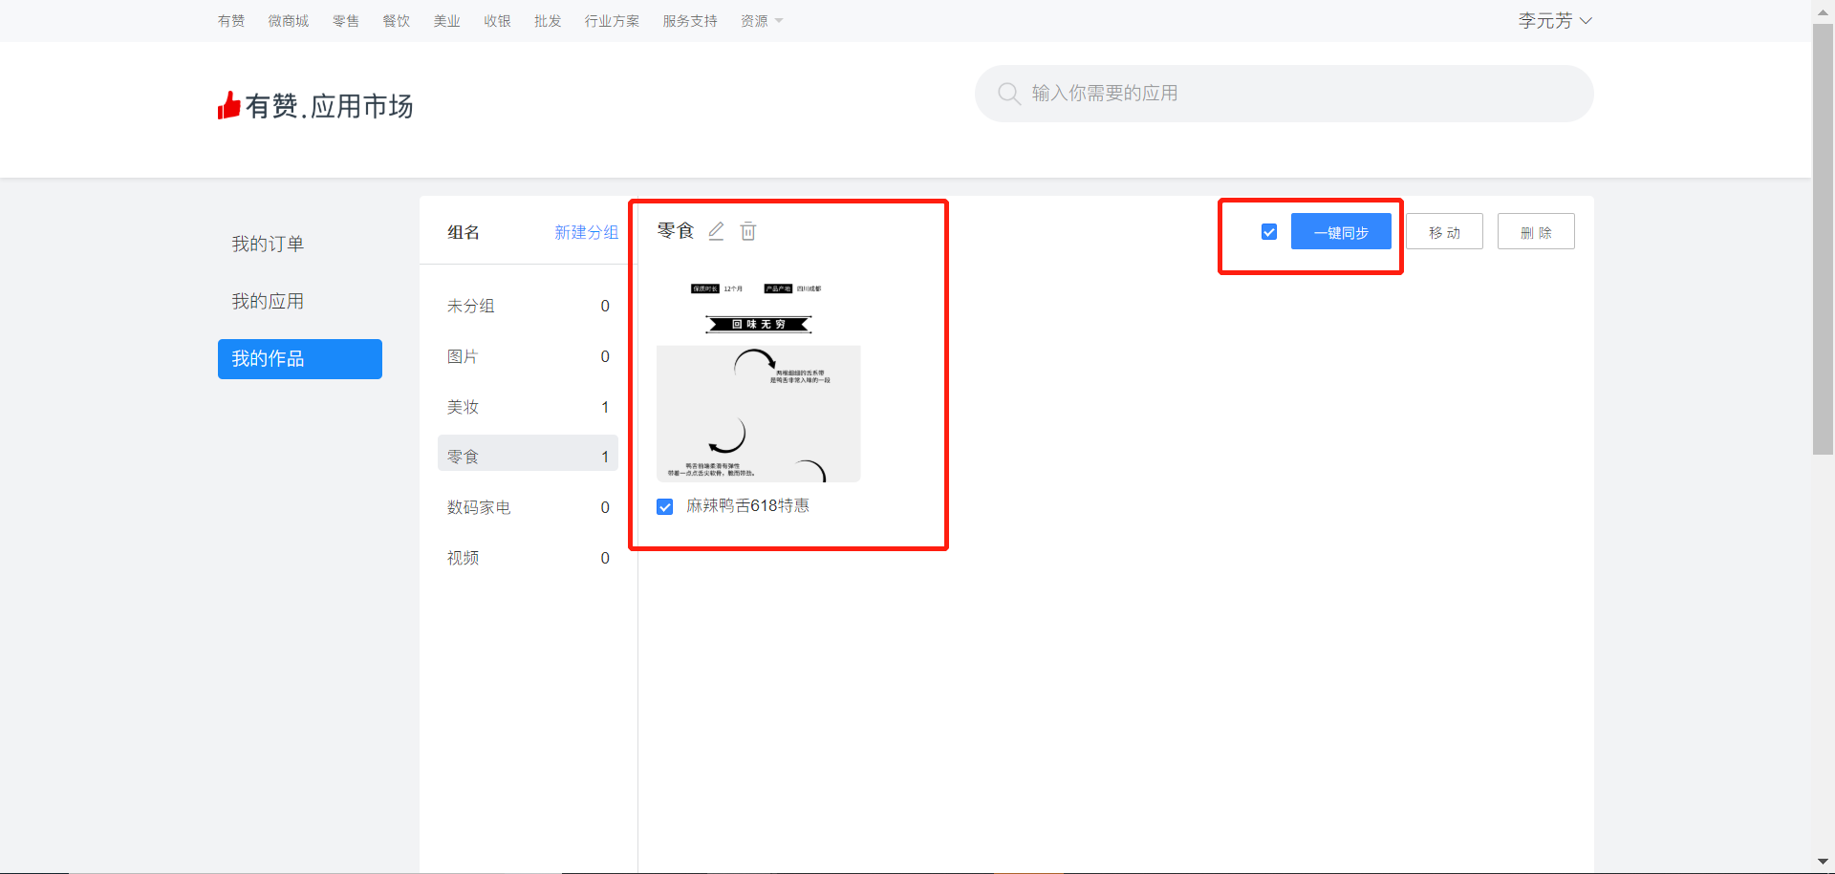
Task: Click the search magnifier icon
Action: pyautogui.click(x=1008, y=94)
